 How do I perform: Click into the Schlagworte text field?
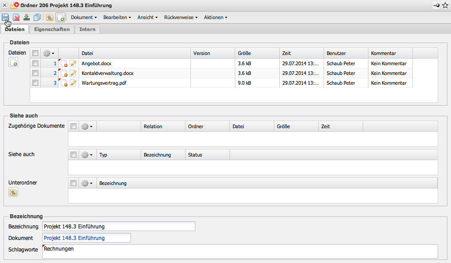[240, 251]
